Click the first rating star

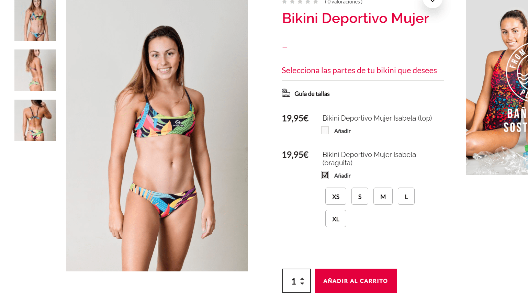[x=284, y=2]
